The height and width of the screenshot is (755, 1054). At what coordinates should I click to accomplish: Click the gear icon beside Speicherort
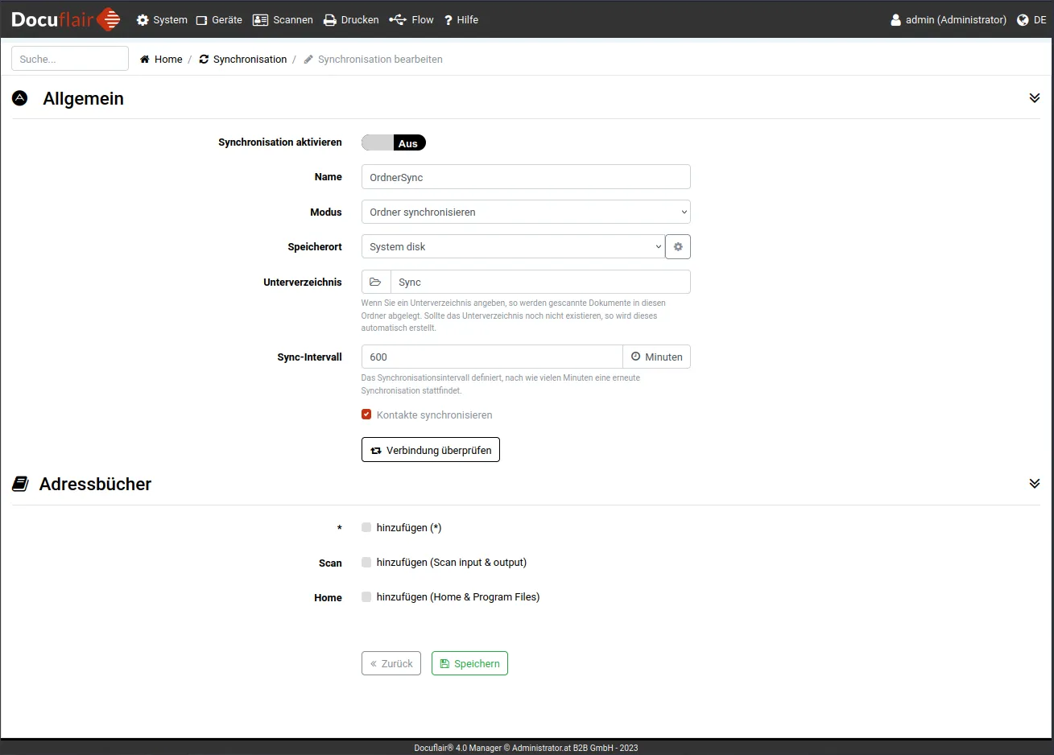[x=678, y=247]
